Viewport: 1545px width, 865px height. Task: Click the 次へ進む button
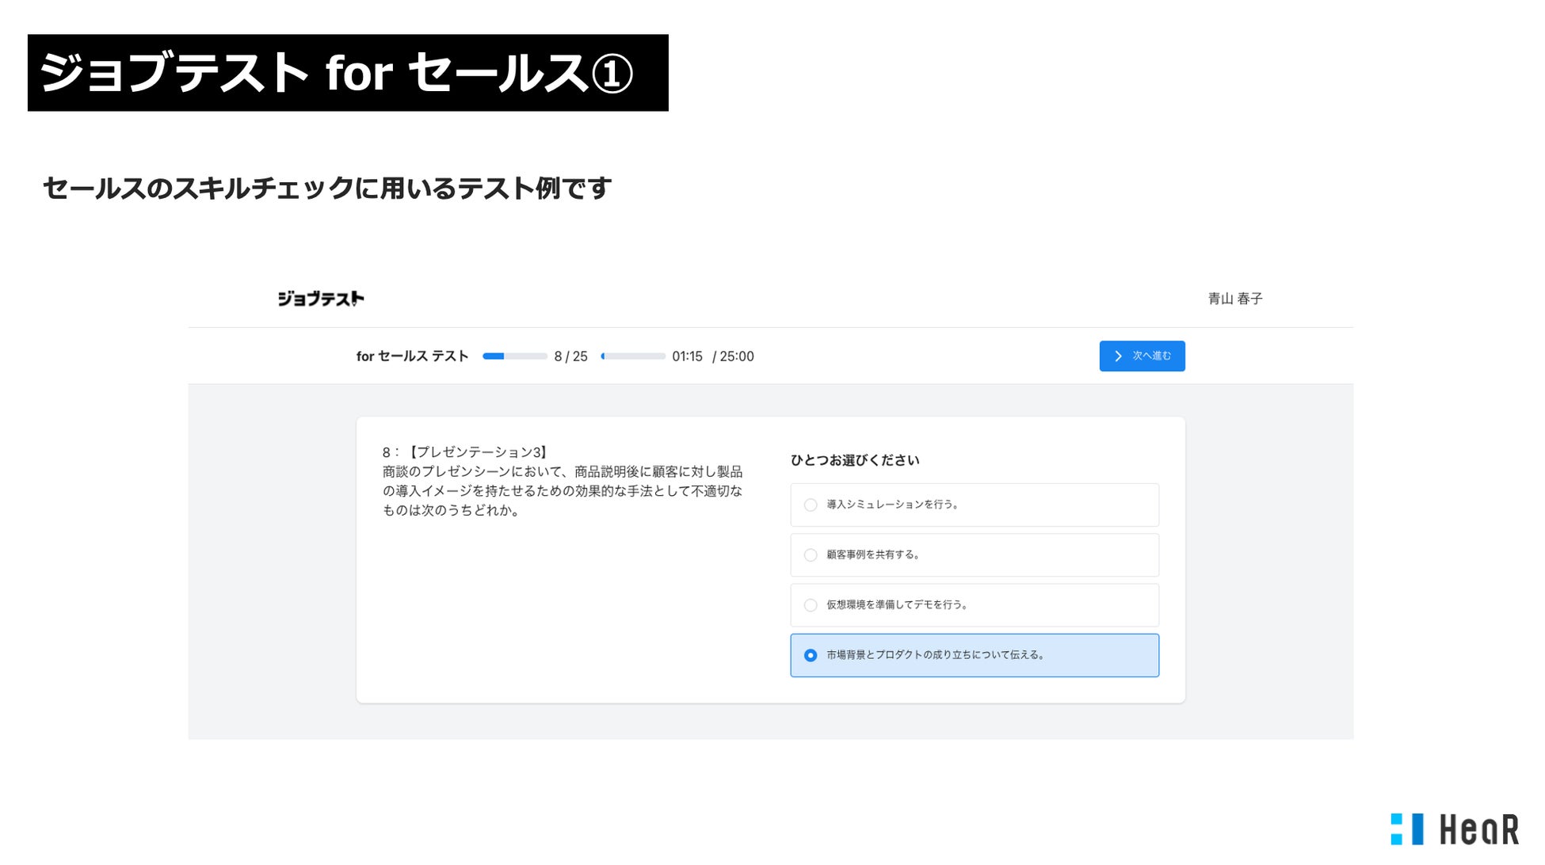(1142, 356)
